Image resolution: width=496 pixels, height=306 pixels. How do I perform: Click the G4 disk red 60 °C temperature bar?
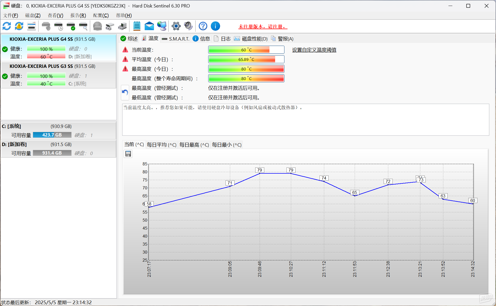point(46,57)
